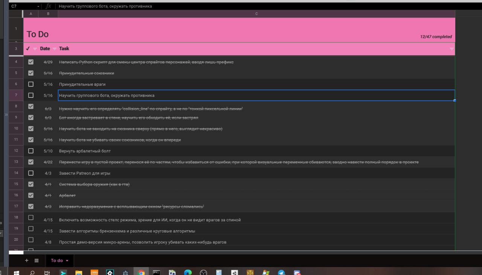Viewport: 482px width, 275px height.
Task: Open the command prompt taskbar icon
Action: (x=157, y=273)
